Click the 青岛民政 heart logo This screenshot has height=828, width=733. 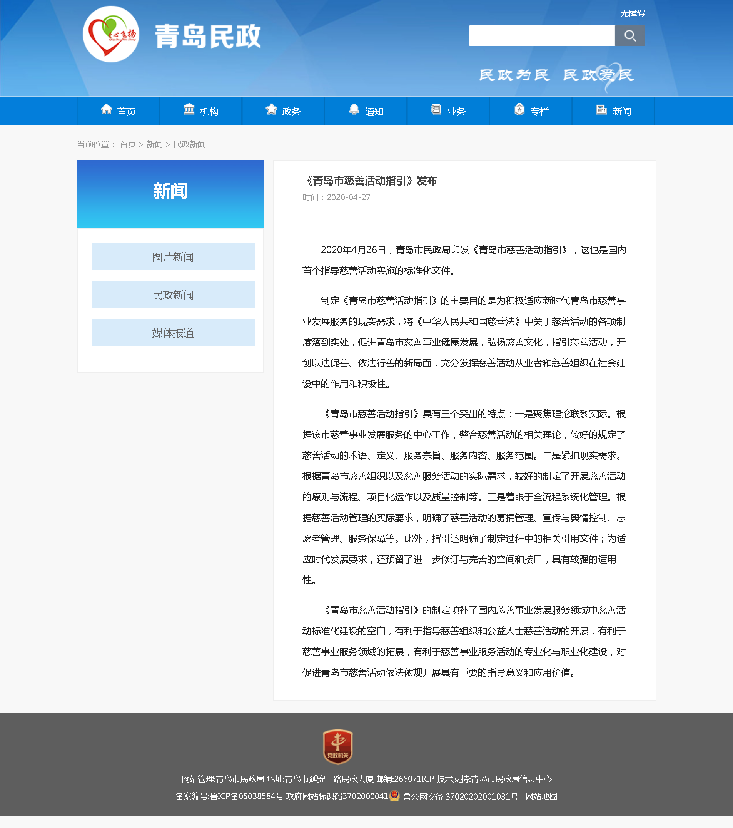[x=111, y=34]
